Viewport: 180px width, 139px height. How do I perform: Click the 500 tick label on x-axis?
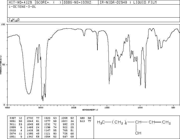tap(173, 108)
